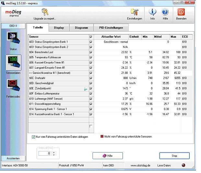
Task: Toggle Kurzzeitkorrektur Bank 1 - Sensor 1 checkbox
Action: click(x=91, y=114)
